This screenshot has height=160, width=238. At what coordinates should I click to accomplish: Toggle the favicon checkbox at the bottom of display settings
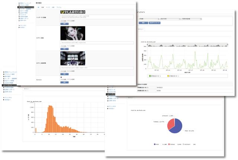(61, 77)
